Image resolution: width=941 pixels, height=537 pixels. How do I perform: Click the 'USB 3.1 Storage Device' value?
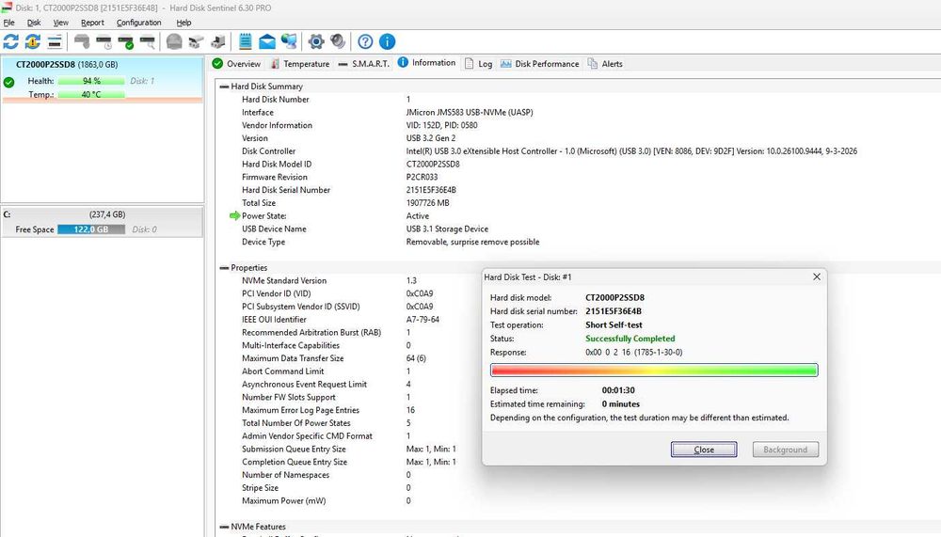tap(447, 229)
